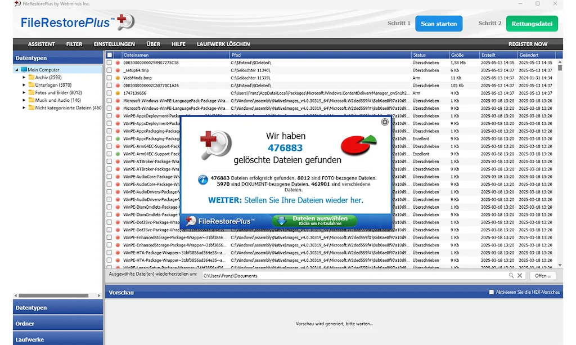
Task: Click the FileRestorePlus logo magnifier icon
Action: [125, 22]
